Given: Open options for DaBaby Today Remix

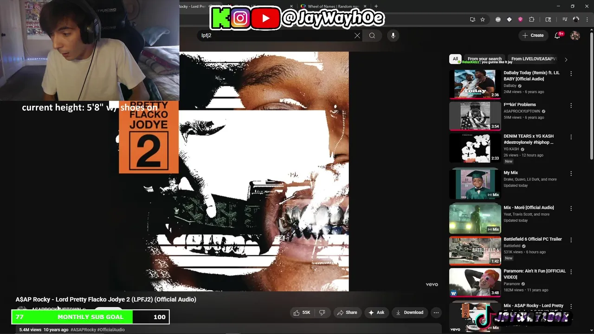Looking at the screenshot, I should pyautogui.click(x=571, y=74).
